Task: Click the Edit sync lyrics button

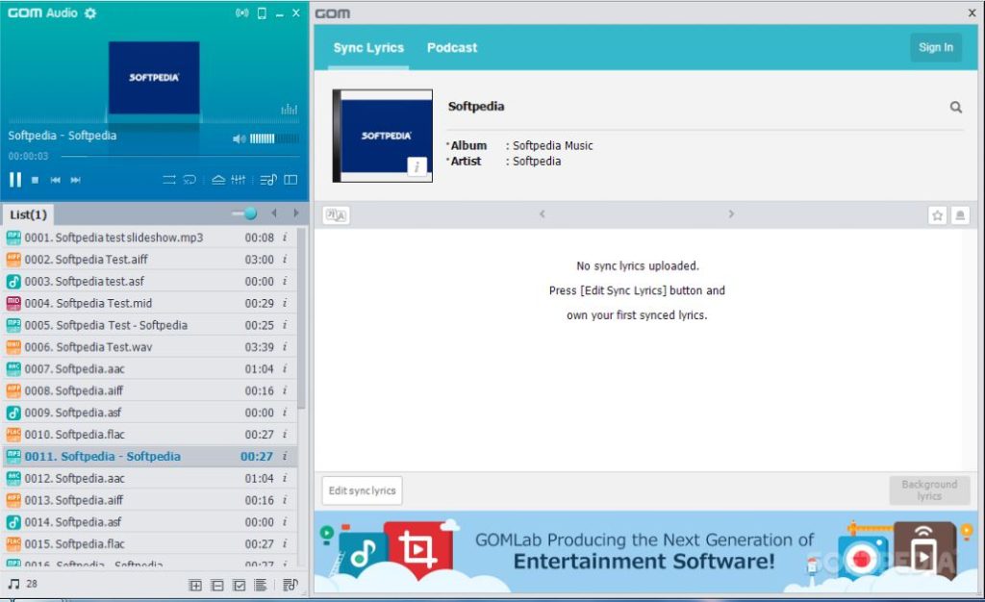Action: coord(362,490)
